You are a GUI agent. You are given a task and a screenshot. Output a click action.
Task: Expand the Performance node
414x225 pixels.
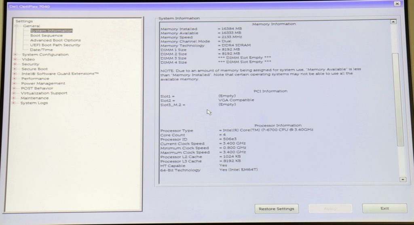[15, 79]
